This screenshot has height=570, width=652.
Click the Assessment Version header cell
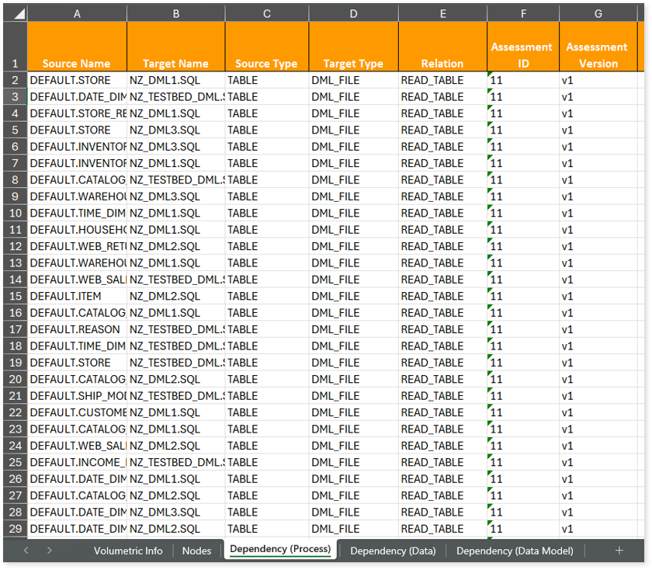click(597, 55)
